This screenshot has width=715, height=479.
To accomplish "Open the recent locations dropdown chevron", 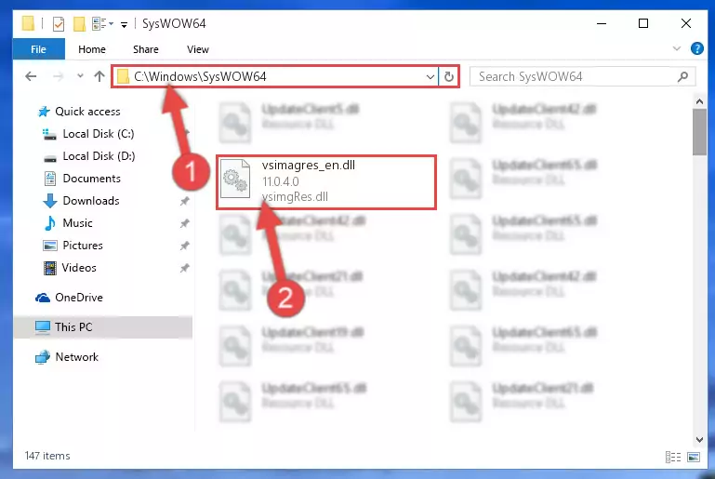I will point(80,75).
